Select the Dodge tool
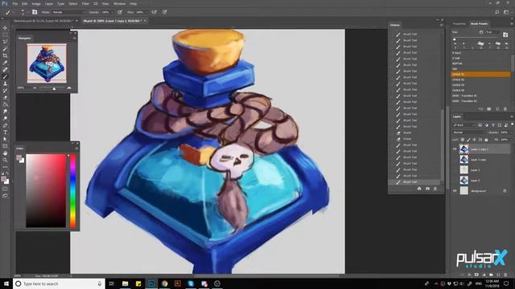Image resolution: width=515 pixels, height=289 pixels. (x=5, y=118)
